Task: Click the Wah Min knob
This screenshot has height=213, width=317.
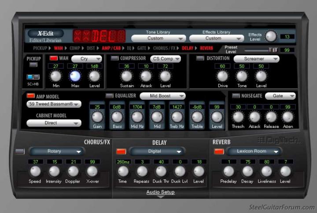Action: point(55,76)
